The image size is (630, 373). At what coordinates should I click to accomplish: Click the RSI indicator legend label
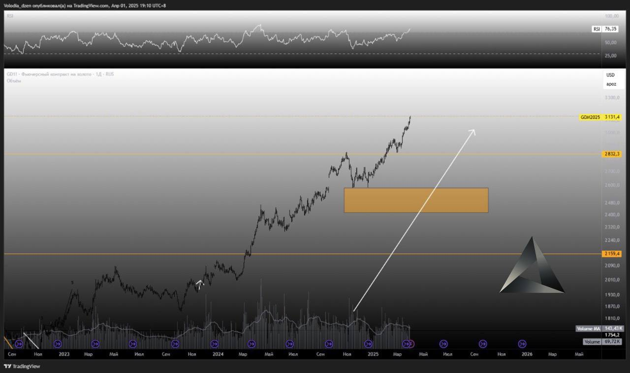[9, 16]
